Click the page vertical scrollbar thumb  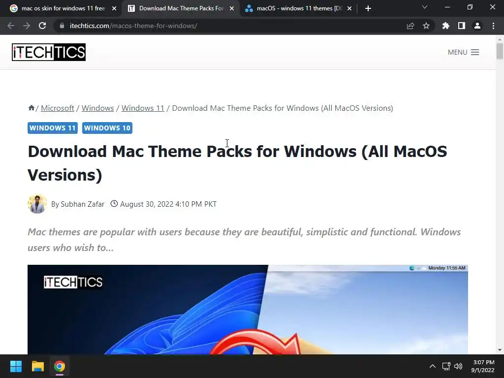tap(500, 51)
